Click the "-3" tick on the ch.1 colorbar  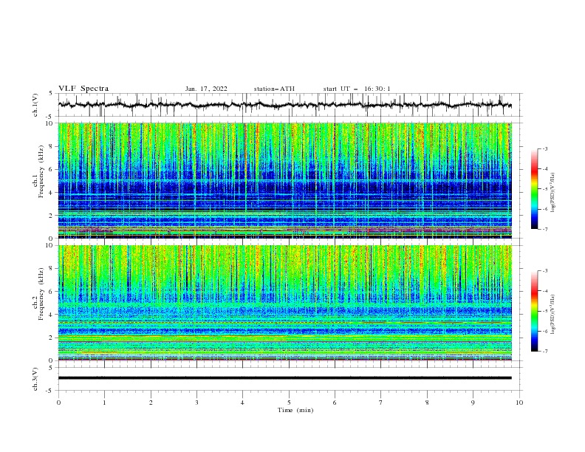(x=545, y=148)
